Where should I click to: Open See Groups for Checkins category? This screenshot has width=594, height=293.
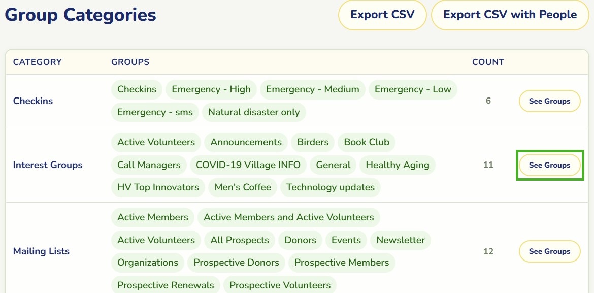(x=549, y=101)
